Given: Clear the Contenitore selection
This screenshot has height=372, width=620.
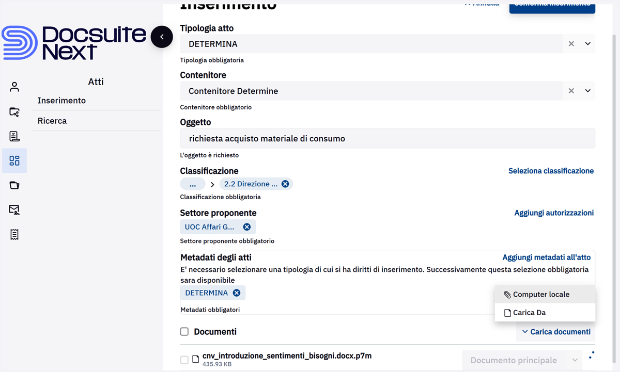Looking at the screenshot, I should pyautogui.click(x=571, y=91).
